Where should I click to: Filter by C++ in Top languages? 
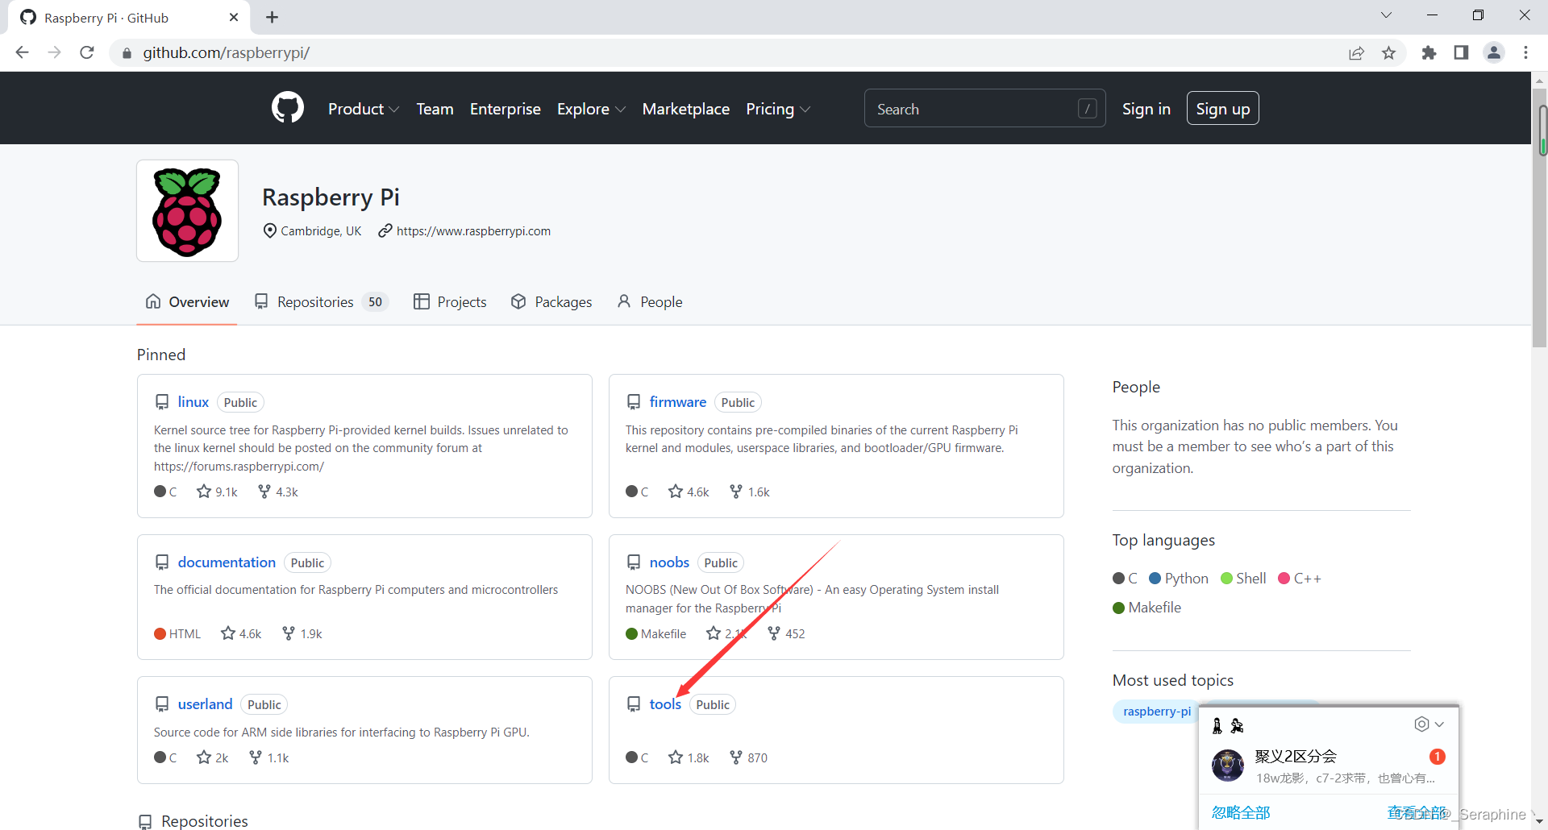pyautogui.click(x=1300, y=578)
